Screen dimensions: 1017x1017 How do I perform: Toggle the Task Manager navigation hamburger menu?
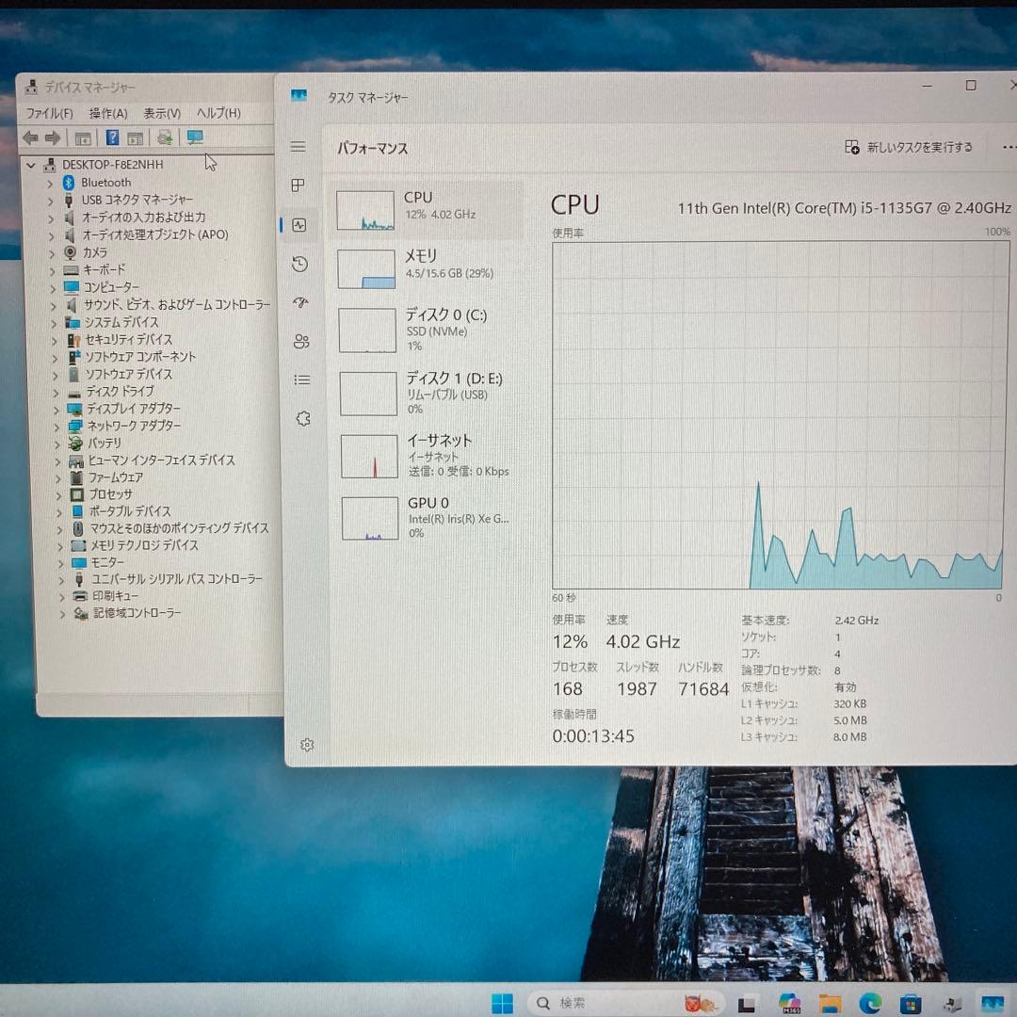(298, 147)
